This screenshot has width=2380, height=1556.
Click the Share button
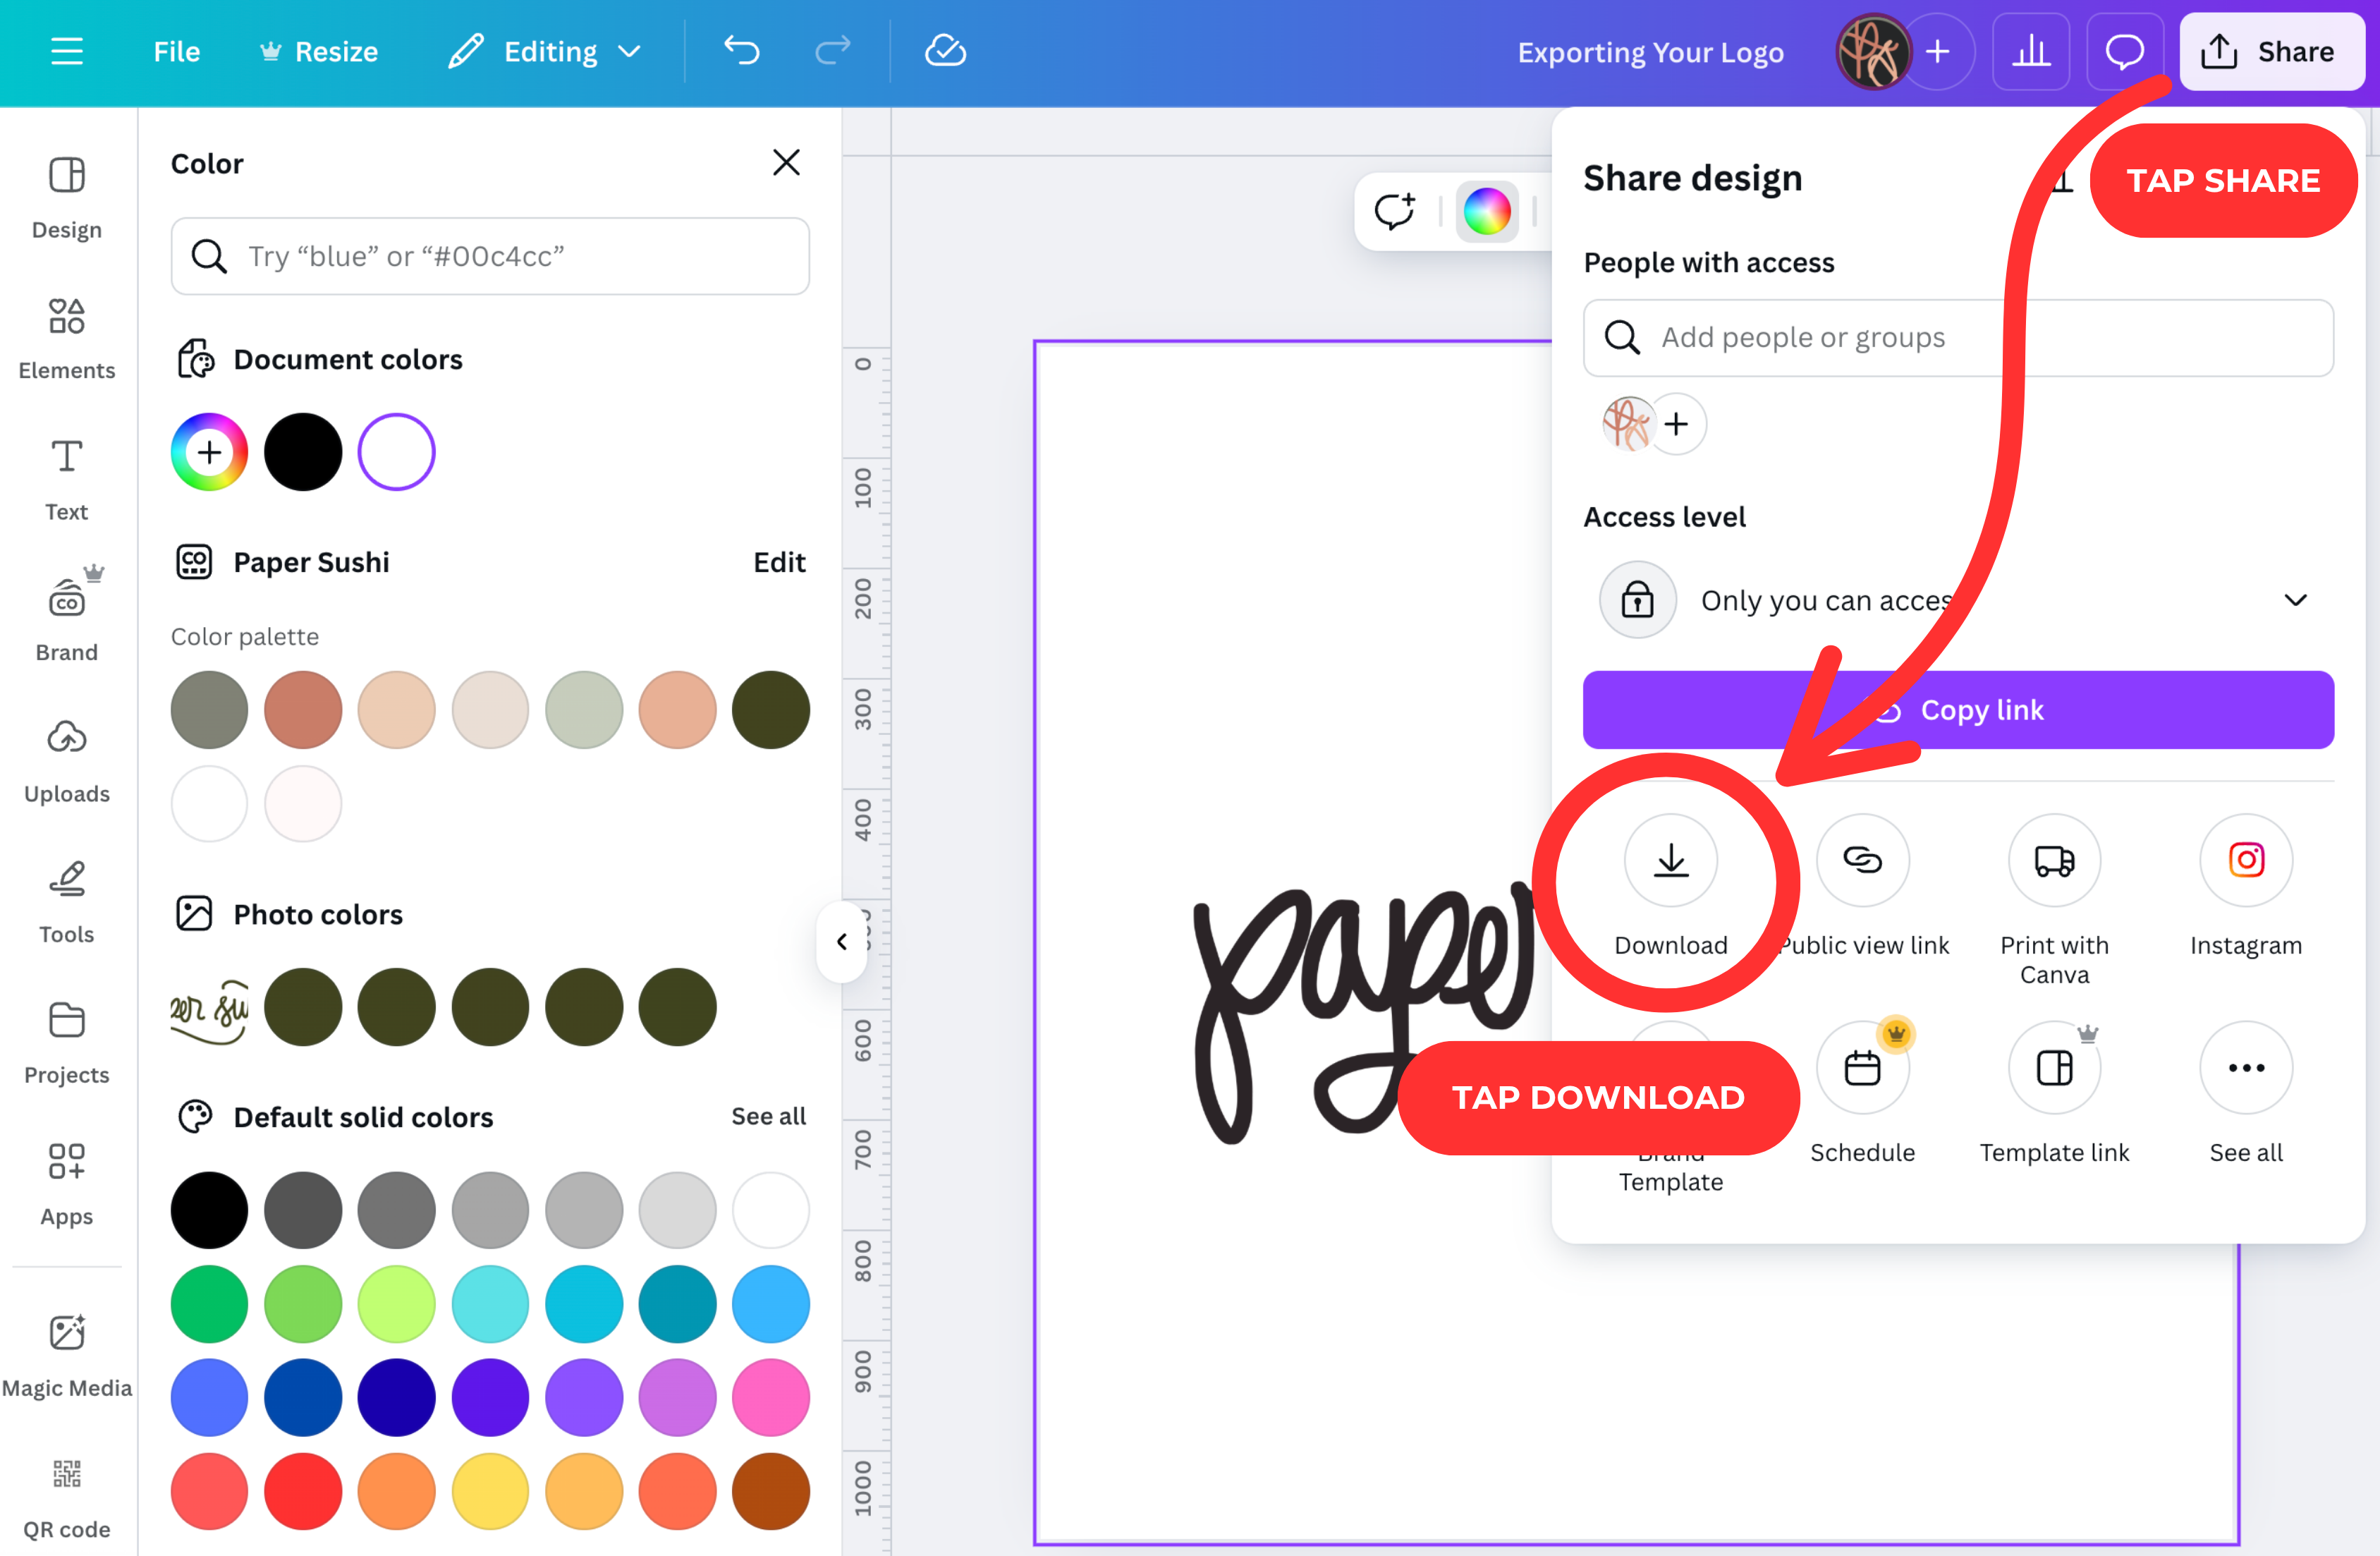[x=2271, y=52]
